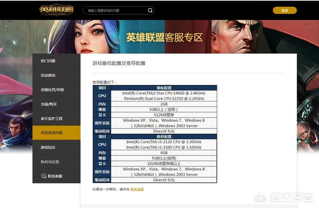Click the white-haired champion portrait in the banner
This screenshot has width=319, height=208.
click(x=236, y=36)
